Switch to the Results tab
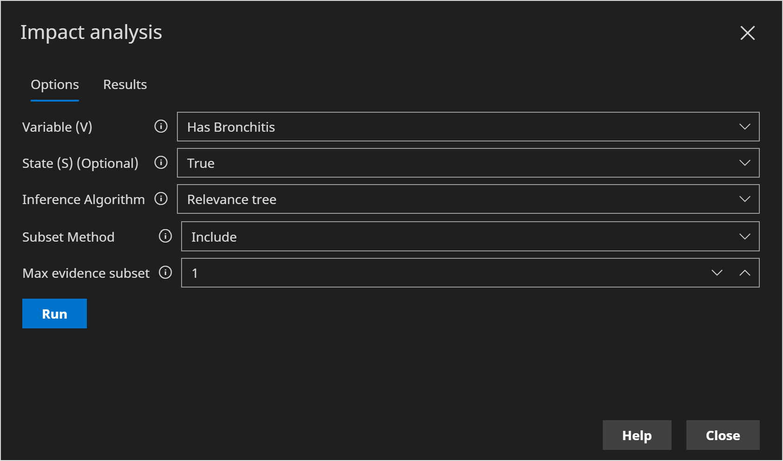This screenshot has height=461, width=783. (125, 84)
